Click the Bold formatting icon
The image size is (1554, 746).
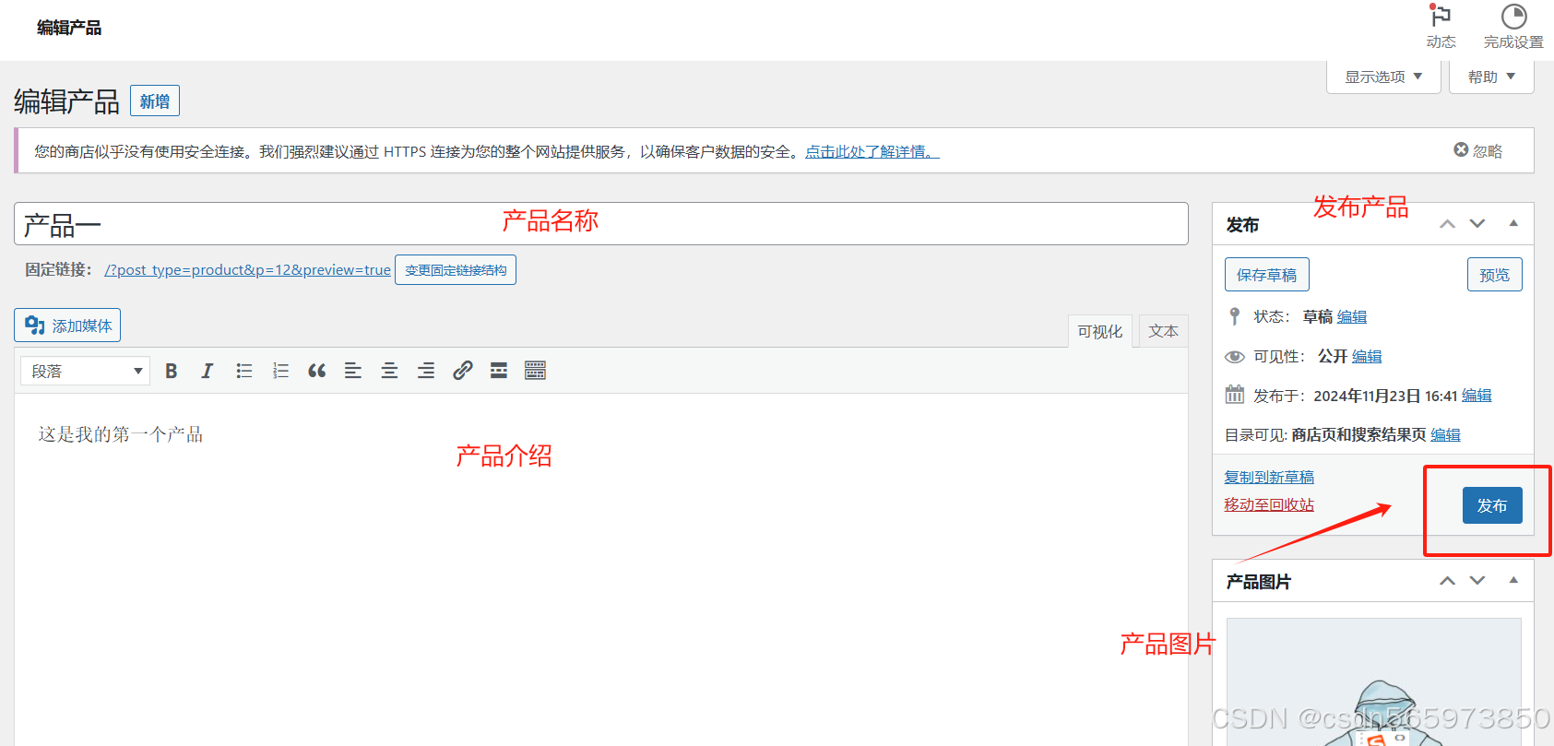tap(171, 371)
